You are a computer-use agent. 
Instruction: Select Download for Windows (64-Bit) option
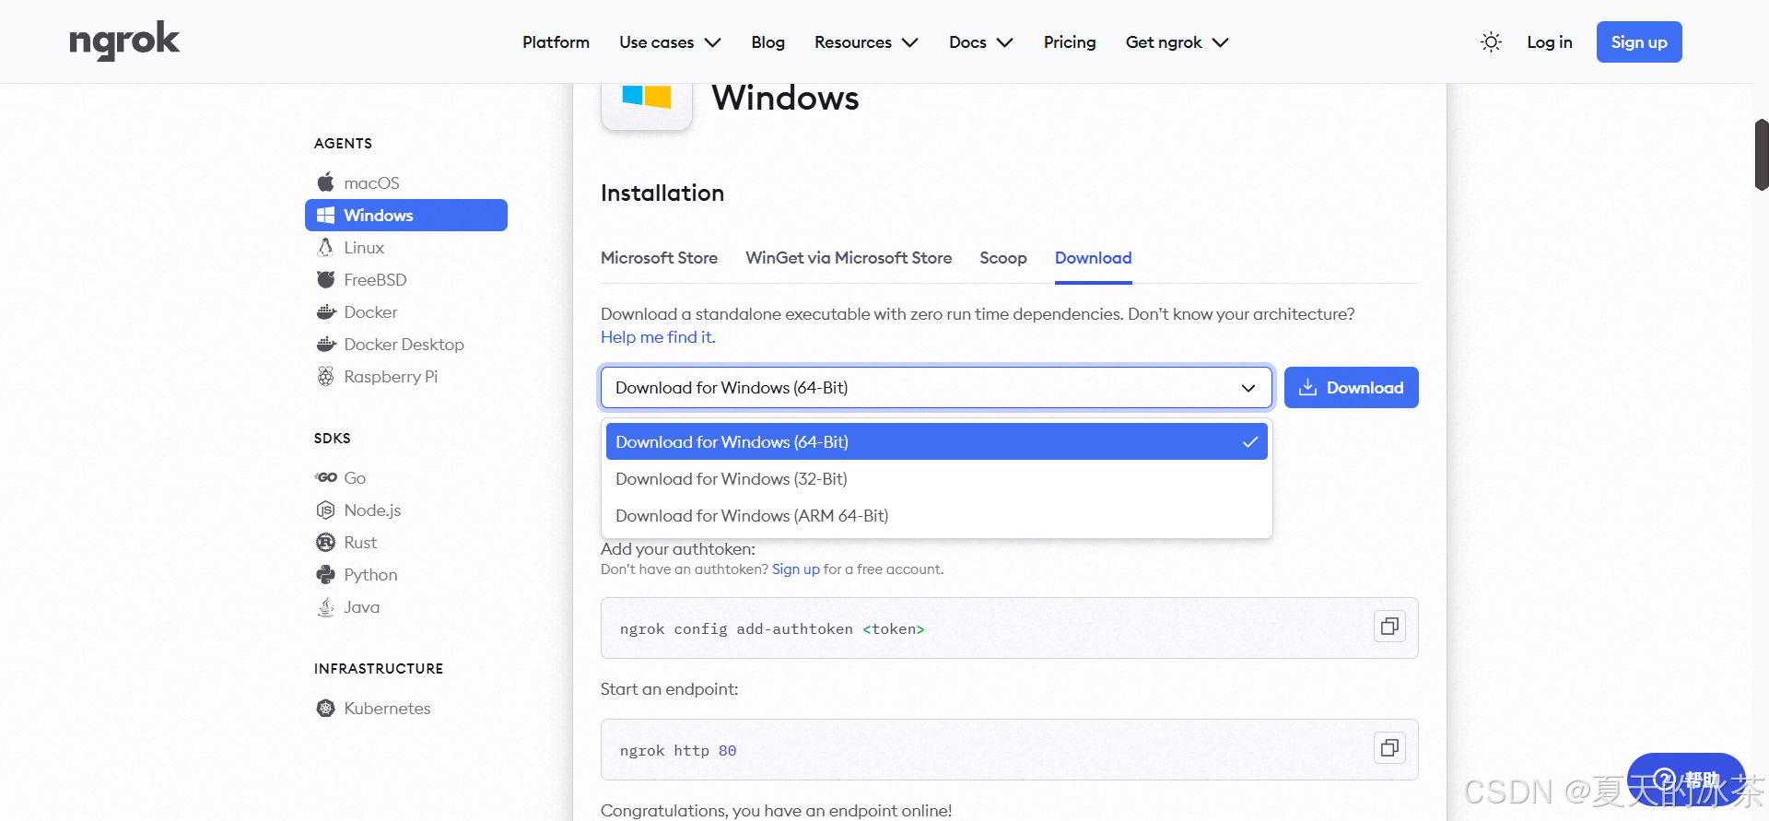(936, 441)
